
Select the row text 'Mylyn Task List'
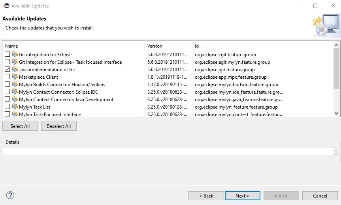tap(35, 107)
